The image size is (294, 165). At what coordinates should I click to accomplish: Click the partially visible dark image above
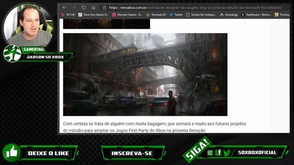pos(107,24)
